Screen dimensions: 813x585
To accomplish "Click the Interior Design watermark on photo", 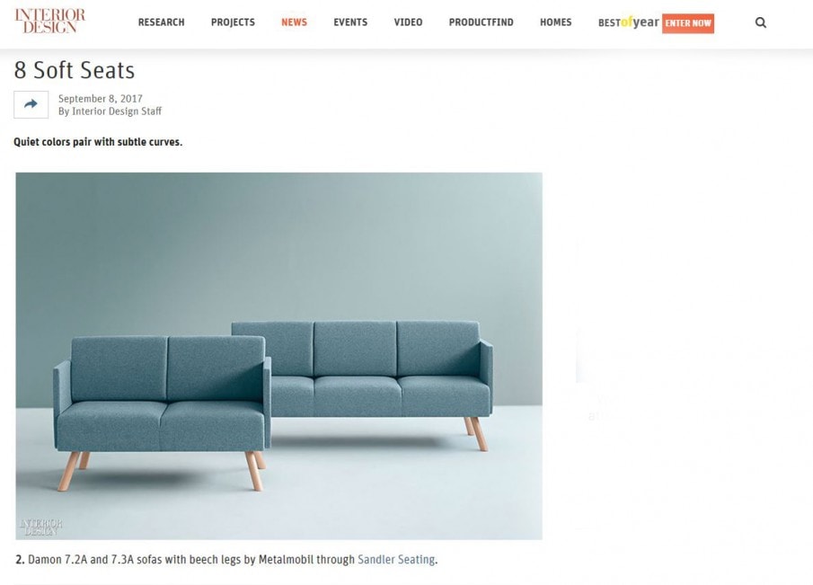I will coord(41,527).
